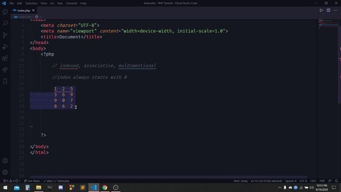Image resolution: width=341 pixels, height=192 pixels.
Task: Close the index.php tab
Action: coord(33,11)
